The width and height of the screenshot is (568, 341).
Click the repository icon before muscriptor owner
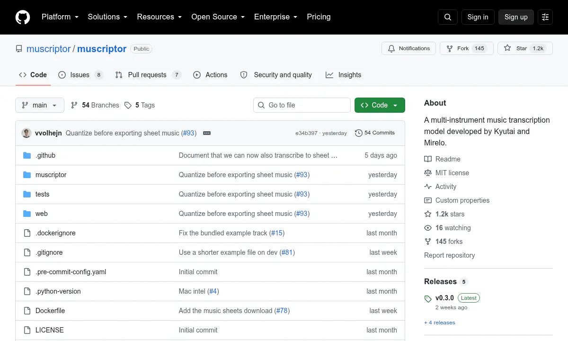coord(19,49)
